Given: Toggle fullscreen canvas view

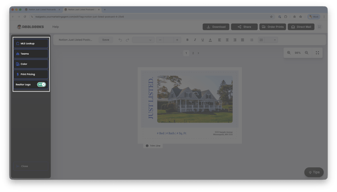Looking at the screenshot, I should pyautogui.click(x=317, y=53).
